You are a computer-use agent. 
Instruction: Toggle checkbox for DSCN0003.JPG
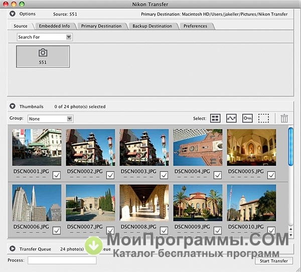(x=164, y=175)
